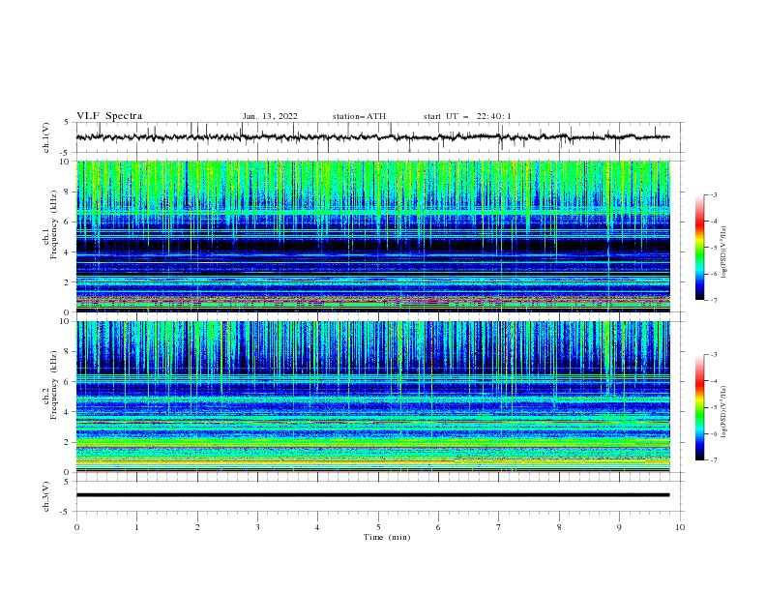
Task: Click the "ch.3(V)" axis label
Action: point(46,496)
